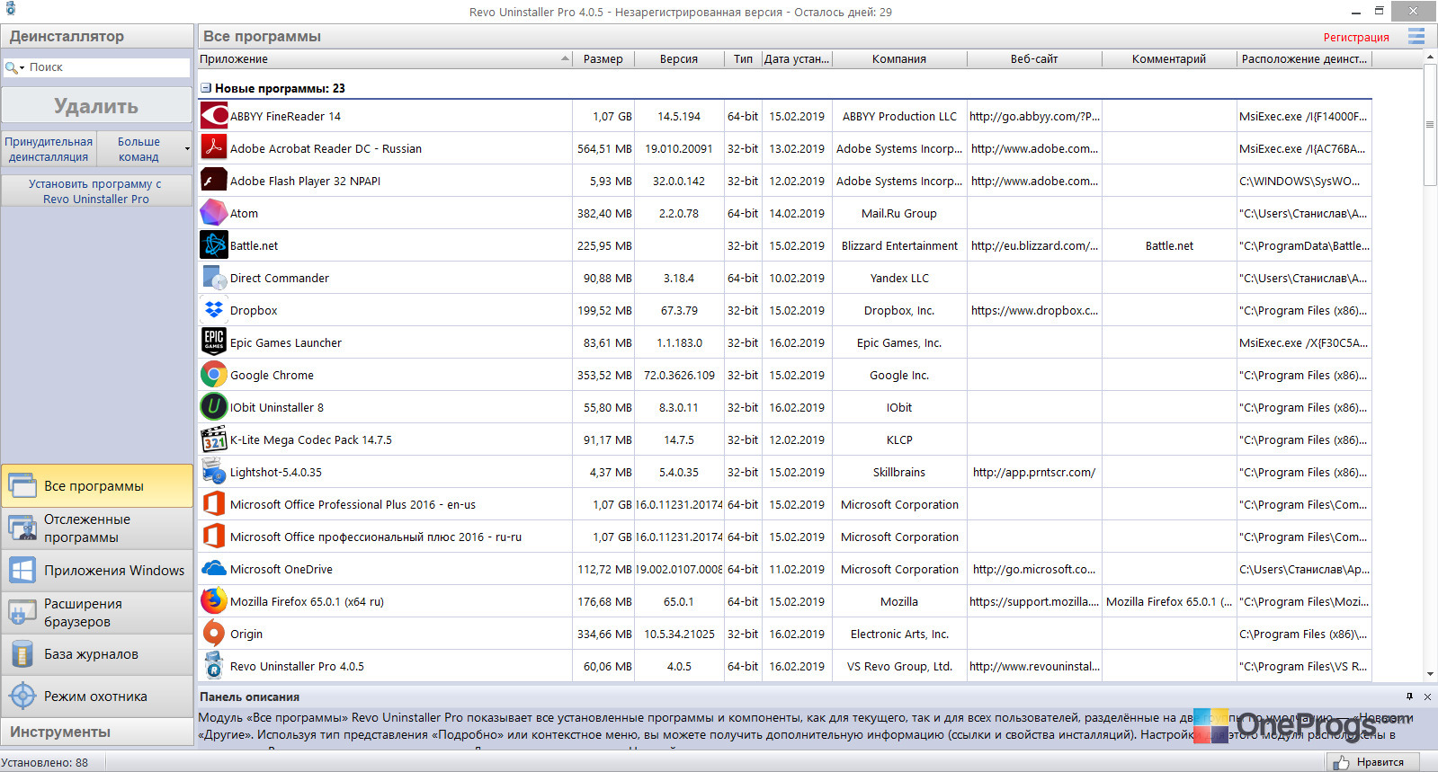The height and width of the screenshot is (772, 1438).
Task: Select the K-Lite Mega Codec Pack icon
Action: pos(214,439)
